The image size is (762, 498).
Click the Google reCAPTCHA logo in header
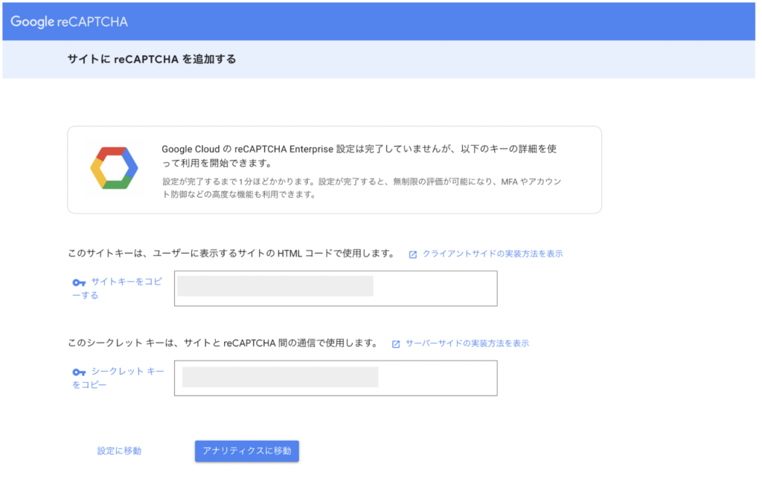tap(69, 22)
